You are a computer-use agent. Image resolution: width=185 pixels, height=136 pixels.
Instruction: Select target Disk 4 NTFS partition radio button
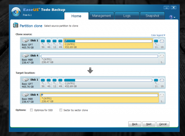click(42, 94)
